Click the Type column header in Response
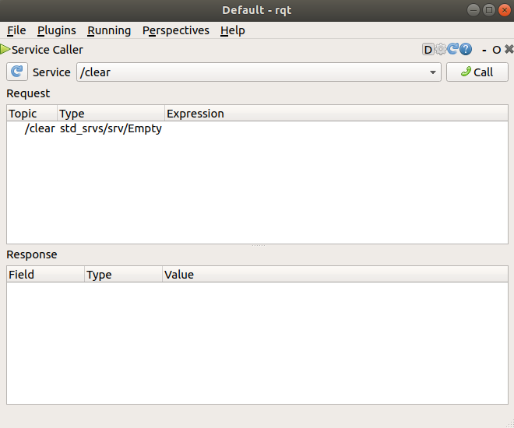Viewport: 514px width, 428px height. [x=123, y=275]
